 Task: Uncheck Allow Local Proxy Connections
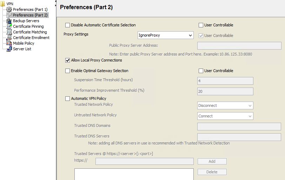coord(67,60)
